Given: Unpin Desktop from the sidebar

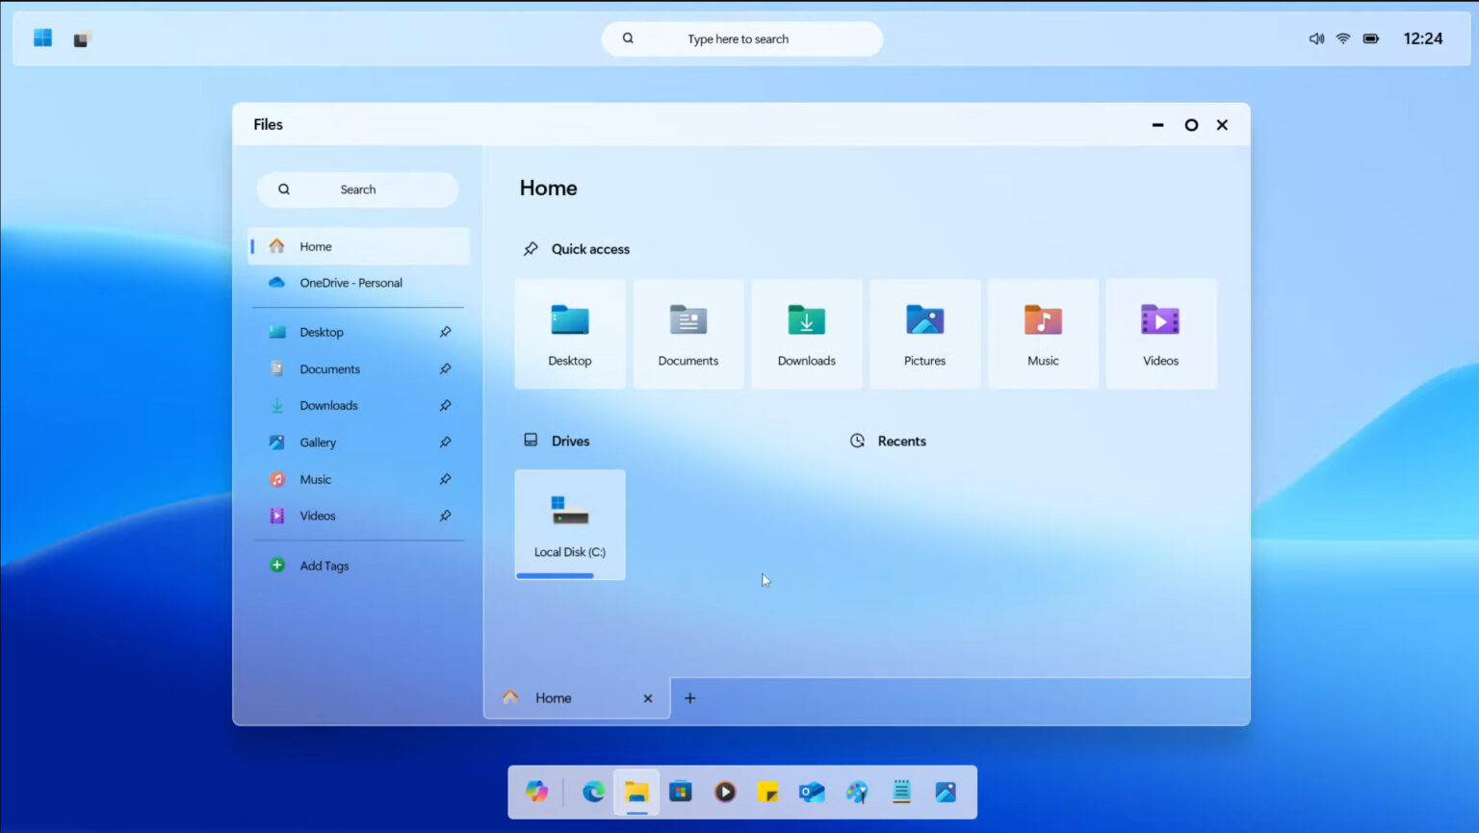Looking at the screenshot, I should point(445,331).
